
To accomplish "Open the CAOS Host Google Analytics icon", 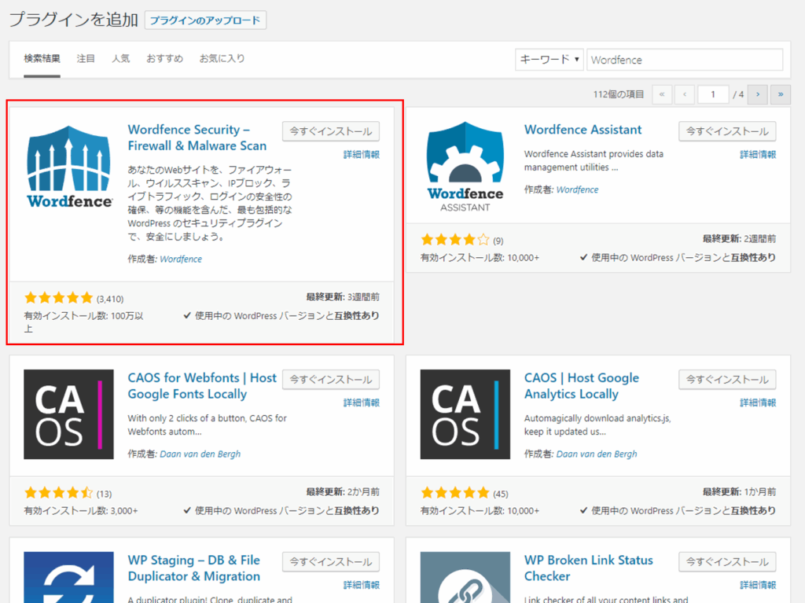I will click(x=465, y=414).
